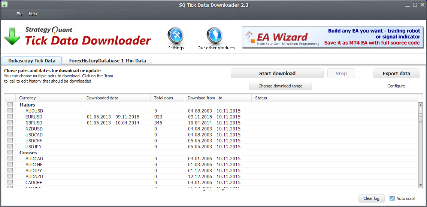Image resolution: width=427 pixels, height=207 pixels.
Task: Check the Crosses group checkbox
Action: tap(10, 153)
